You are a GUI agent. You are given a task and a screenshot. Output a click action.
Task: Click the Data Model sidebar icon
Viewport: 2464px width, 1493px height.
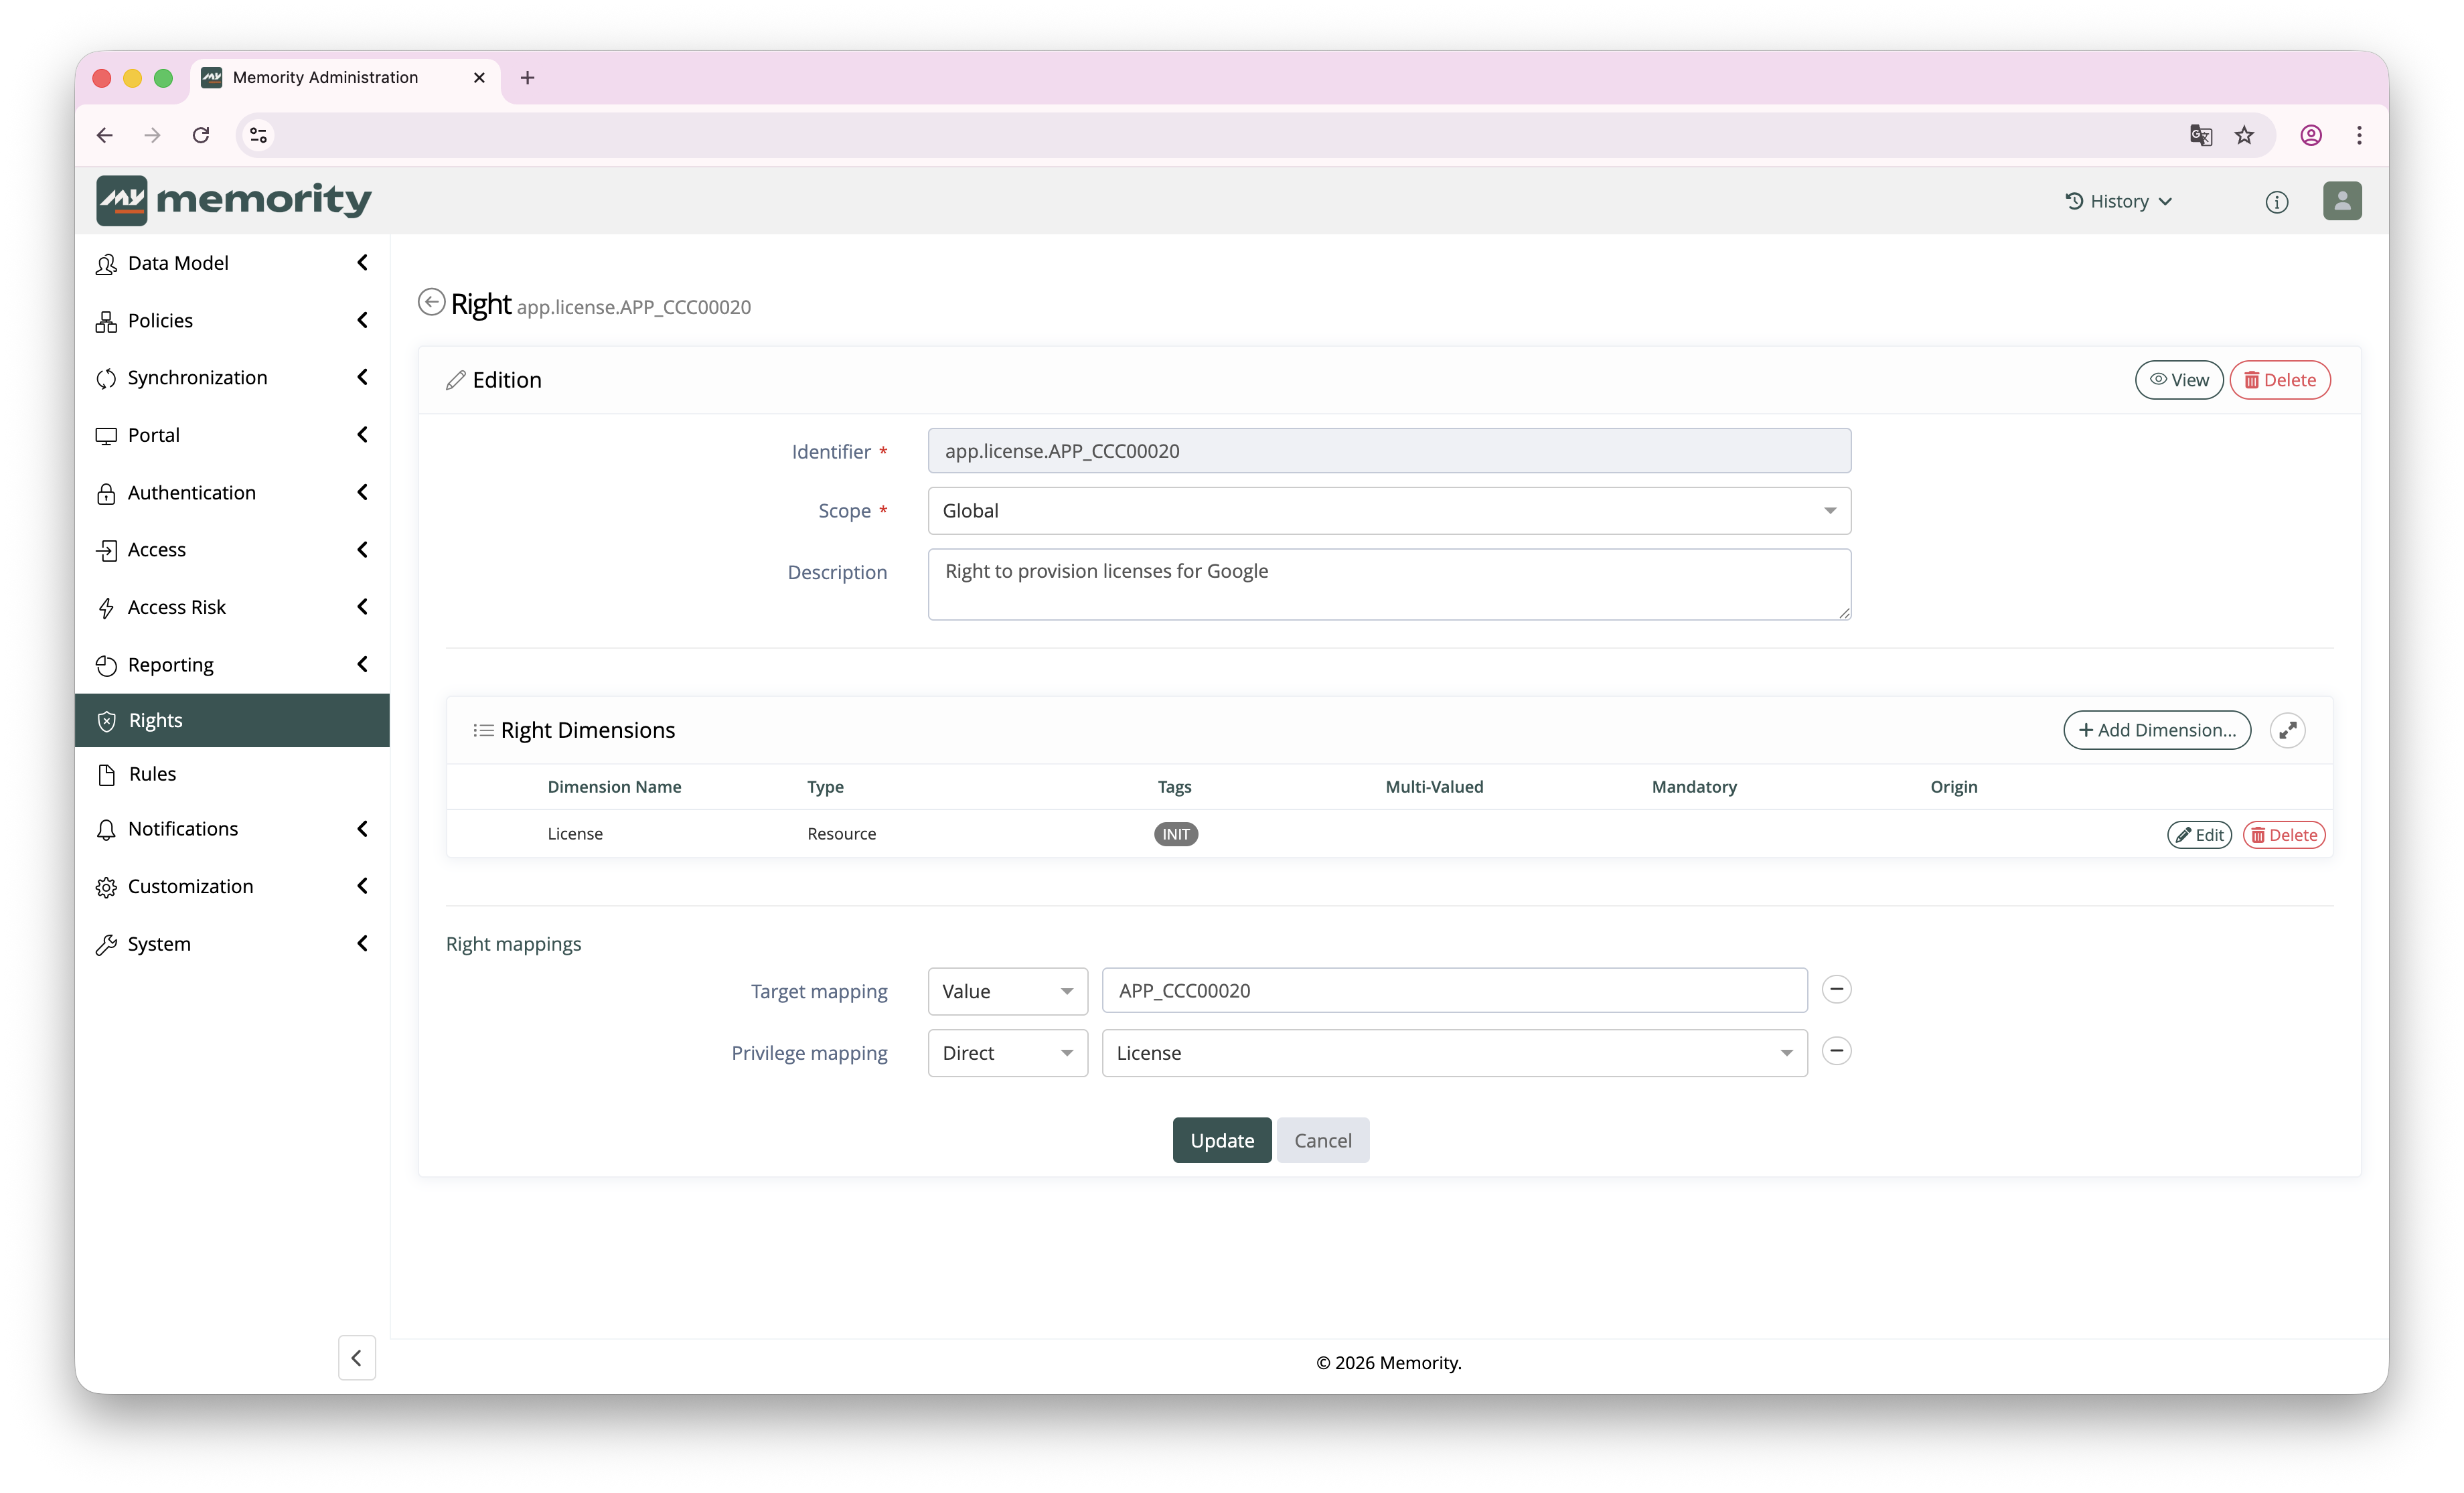point(106,264)
